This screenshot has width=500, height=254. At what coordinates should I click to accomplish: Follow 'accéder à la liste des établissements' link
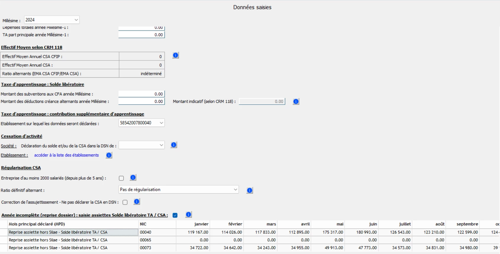pos(66,155)
